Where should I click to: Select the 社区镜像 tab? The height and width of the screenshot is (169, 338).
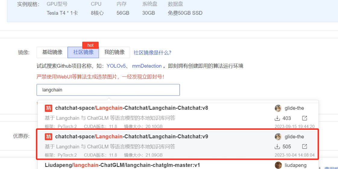click(x=83, y=52)
